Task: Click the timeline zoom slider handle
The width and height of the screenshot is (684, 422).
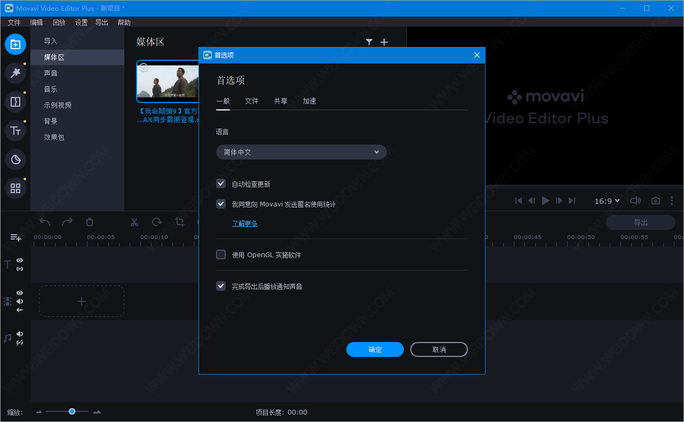Action: [x=71, y=411]
